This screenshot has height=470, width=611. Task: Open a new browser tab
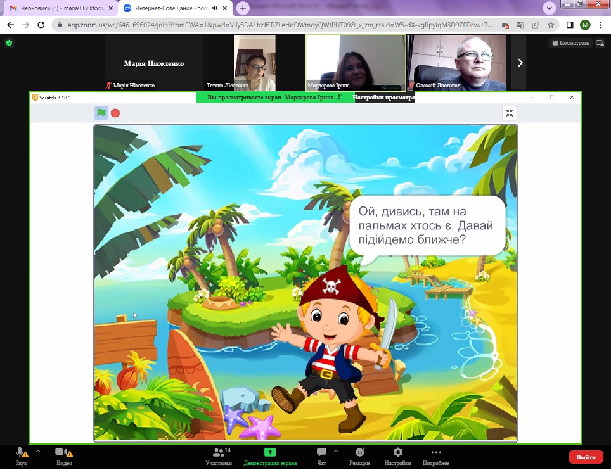tap(243, 8)
